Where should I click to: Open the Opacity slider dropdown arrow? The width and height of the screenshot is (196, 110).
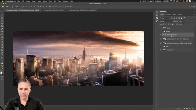coord(184,21)
